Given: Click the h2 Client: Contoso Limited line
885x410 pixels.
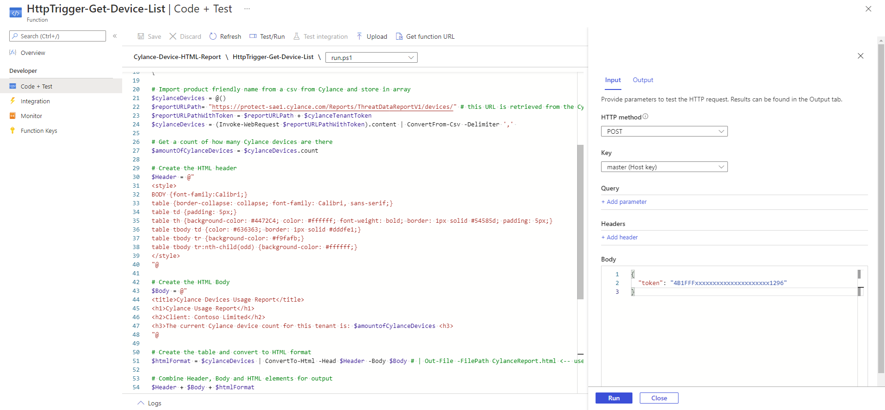Looking at the screenshot, I should [x=208, y=317].
